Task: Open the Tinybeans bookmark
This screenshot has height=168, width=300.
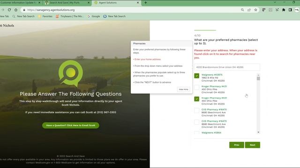Action: pos(69,16)
